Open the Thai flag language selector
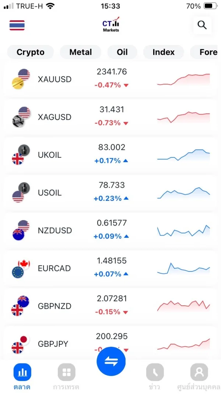The width and height of the screenshot is (221, 394). (x=17, y=25)
